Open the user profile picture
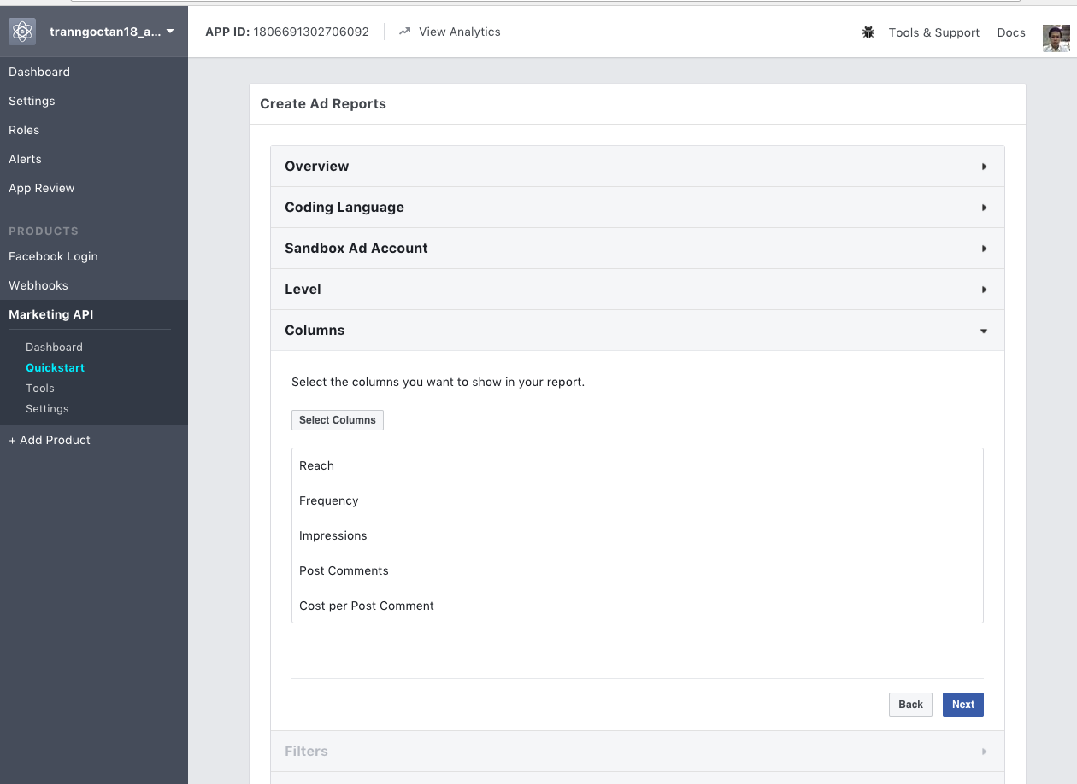Screen dimensions: 1077x784 (x=1056, y=38)
